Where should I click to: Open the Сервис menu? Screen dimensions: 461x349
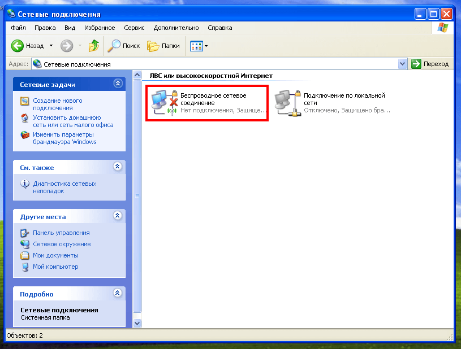coord(134,28)
